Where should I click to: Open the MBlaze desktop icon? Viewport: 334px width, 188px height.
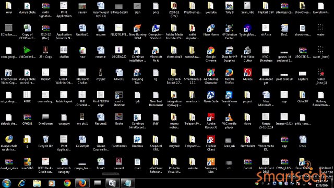point(247,75)
